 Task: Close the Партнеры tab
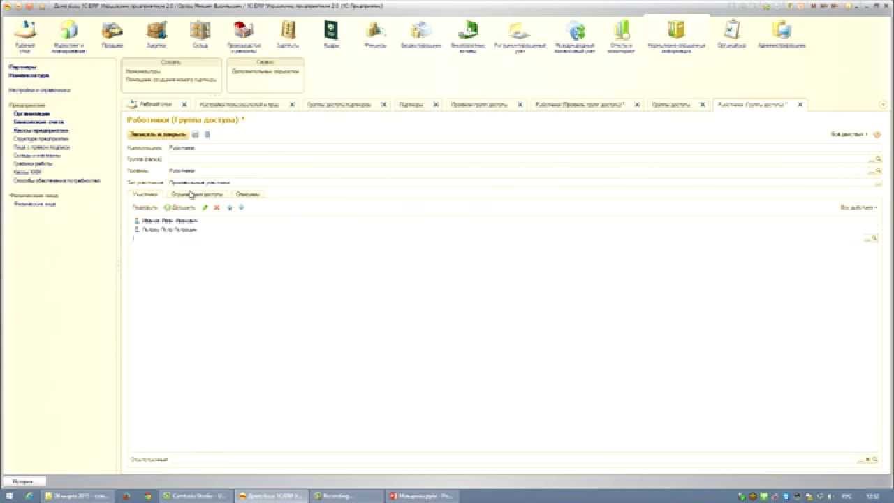pos(436,105)
